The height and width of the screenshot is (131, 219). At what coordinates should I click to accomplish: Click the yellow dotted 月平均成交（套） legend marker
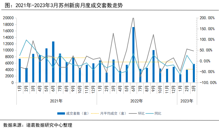point(95,113)
